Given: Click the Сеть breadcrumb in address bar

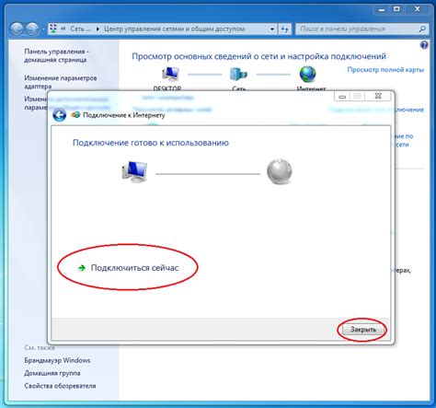Looking at the screenshot, I should point(80,29).
